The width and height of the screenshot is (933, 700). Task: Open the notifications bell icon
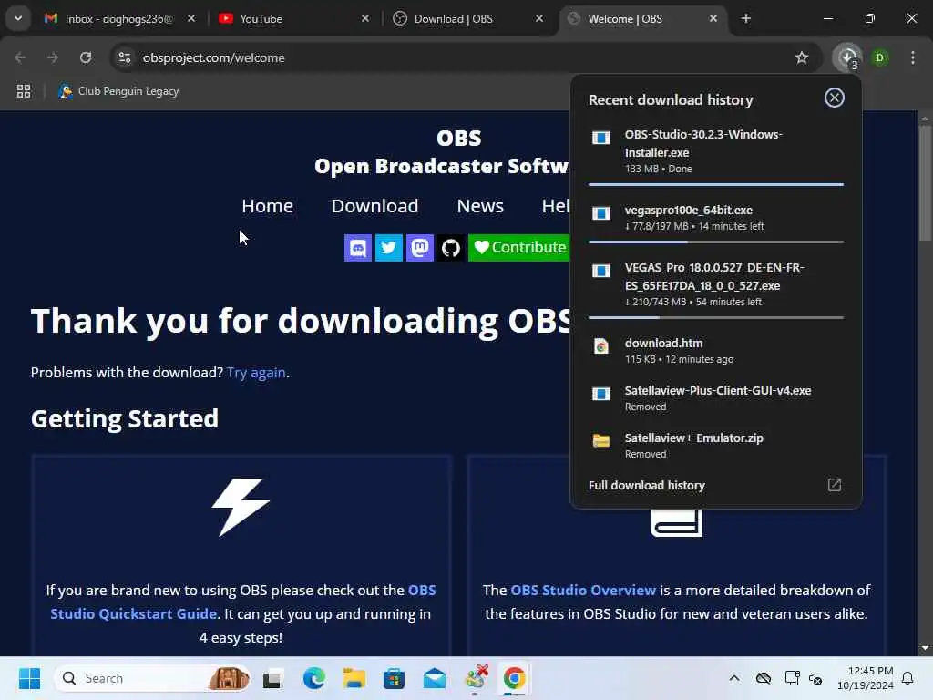point(907,678)
